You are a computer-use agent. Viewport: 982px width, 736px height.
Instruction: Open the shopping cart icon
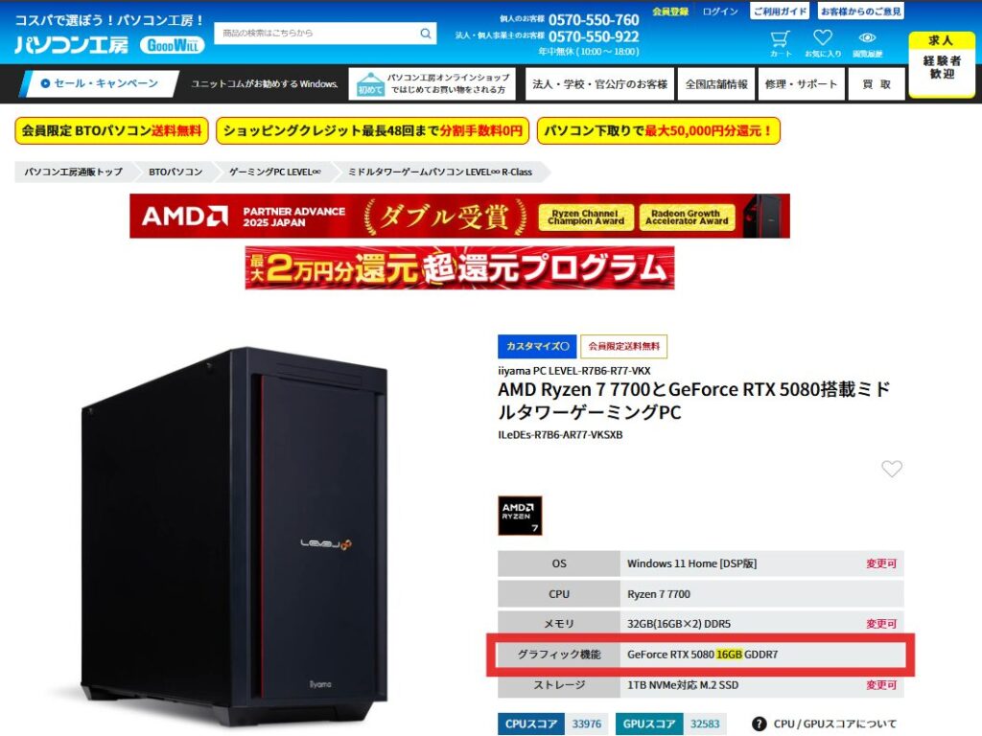(x=780, y=38)
